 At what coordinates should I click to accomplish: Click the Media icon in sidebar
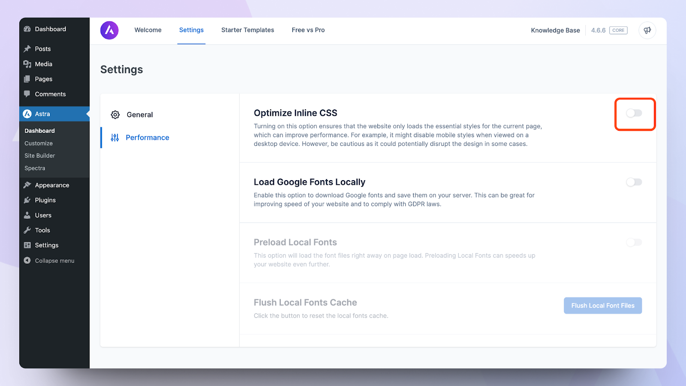27,64
